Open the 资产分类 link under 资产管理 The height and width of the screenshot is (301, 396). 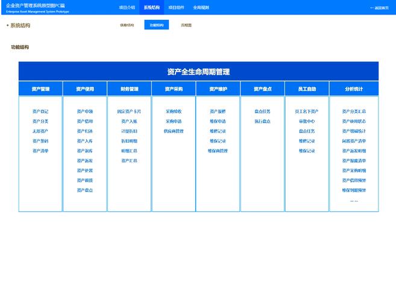tap(40, 122)
